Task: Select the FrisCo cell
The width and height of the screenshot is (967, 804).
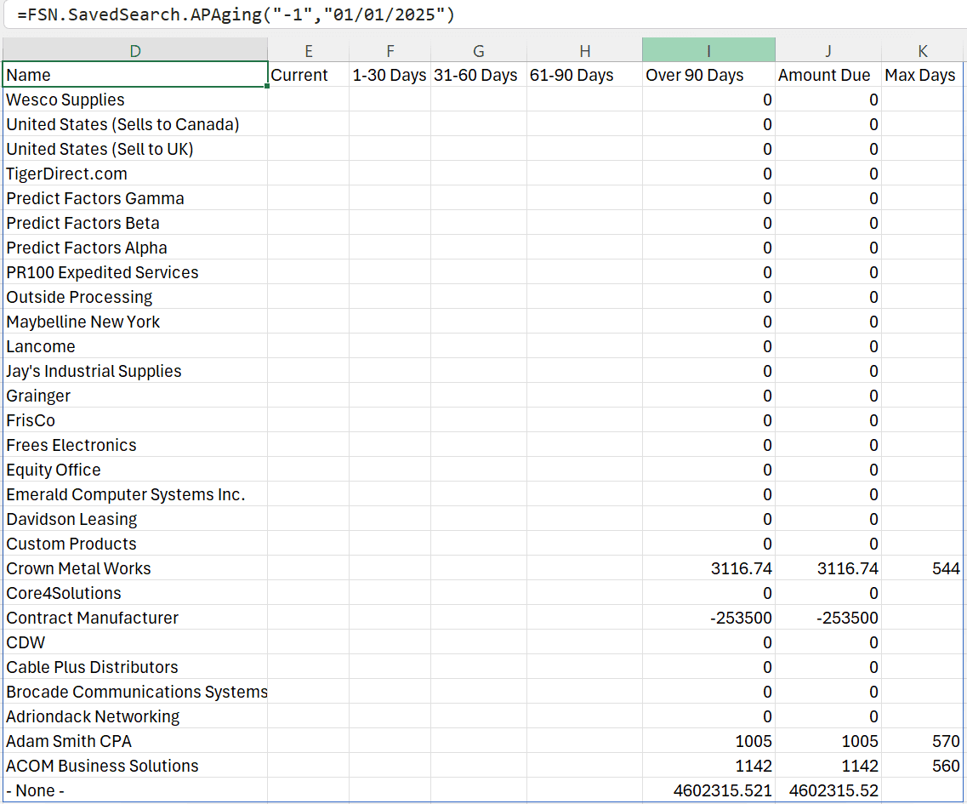Action: pyautogui.click(x=135, y=420)
